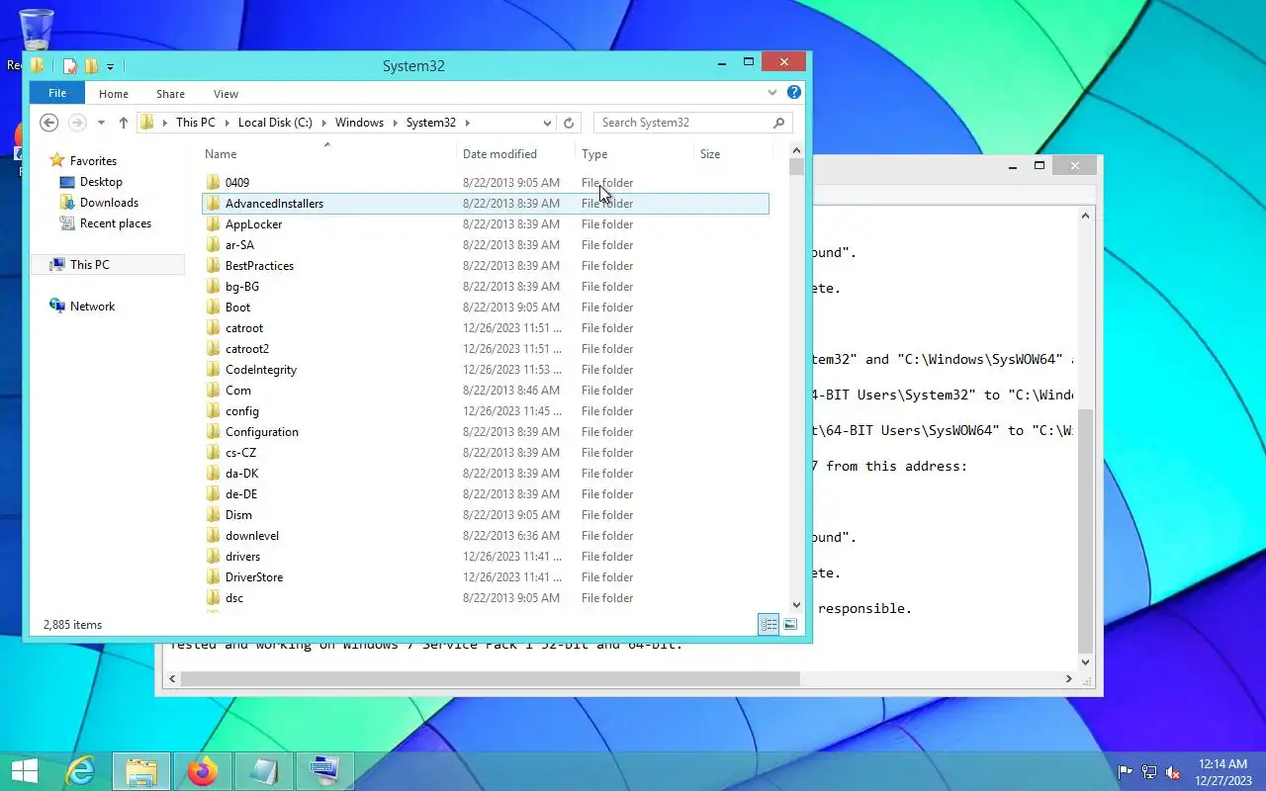Go back with the Back arrow
Viewport: 1266px width, 791px height.
tap(48, 123)
